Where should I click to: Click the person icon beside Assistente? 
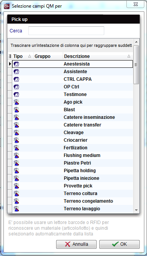tap(16, 72)
